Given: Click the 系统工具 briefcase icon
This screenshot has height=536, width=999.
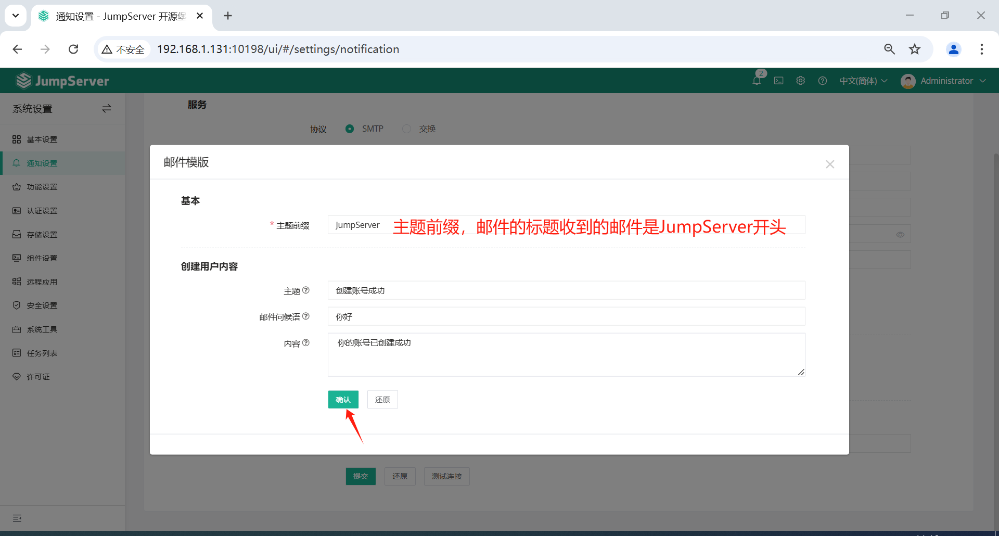Looking at the screenshot, I should click(17, 329).
